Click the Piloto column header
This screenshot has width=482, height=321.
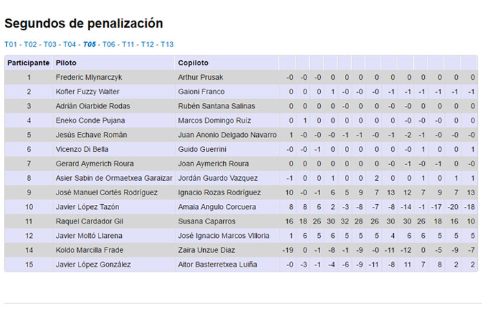[x=66, y=63]
